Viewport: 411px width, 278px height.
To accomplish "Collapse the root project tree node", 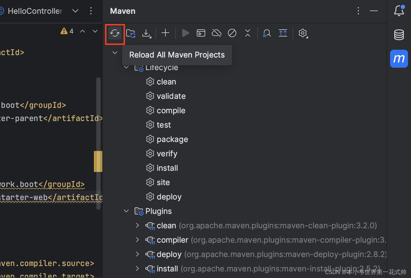I will coord(115,53).
